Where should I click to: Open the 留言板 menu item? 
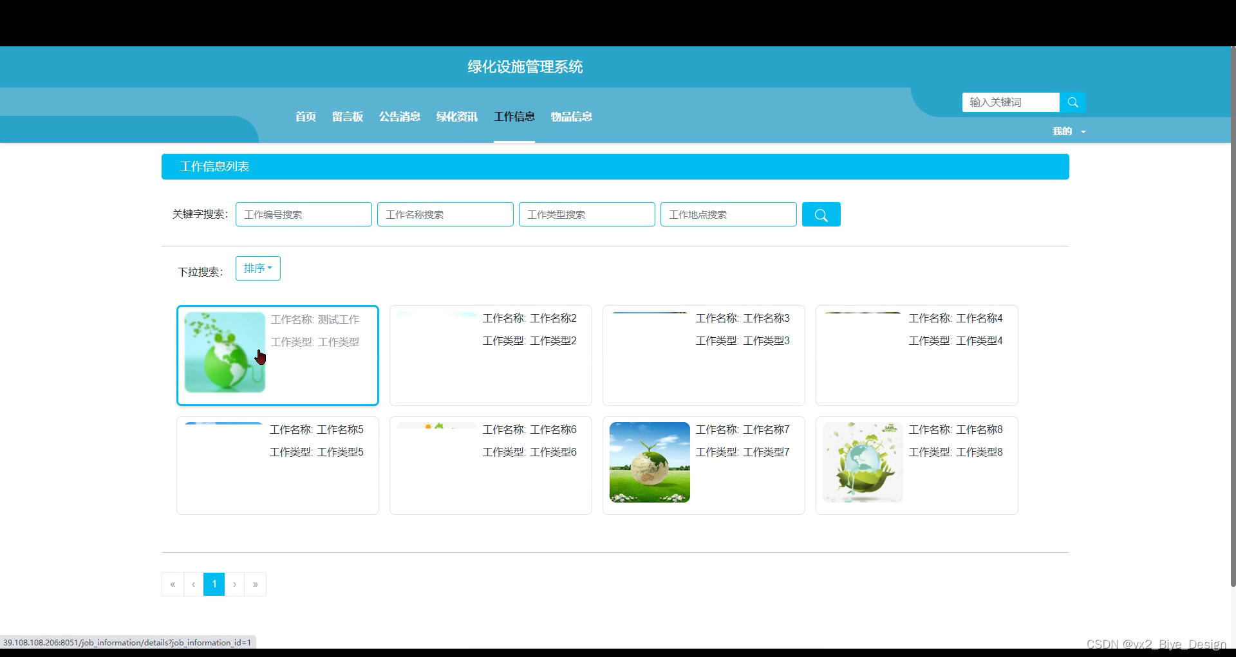click(x=348, y=117)
